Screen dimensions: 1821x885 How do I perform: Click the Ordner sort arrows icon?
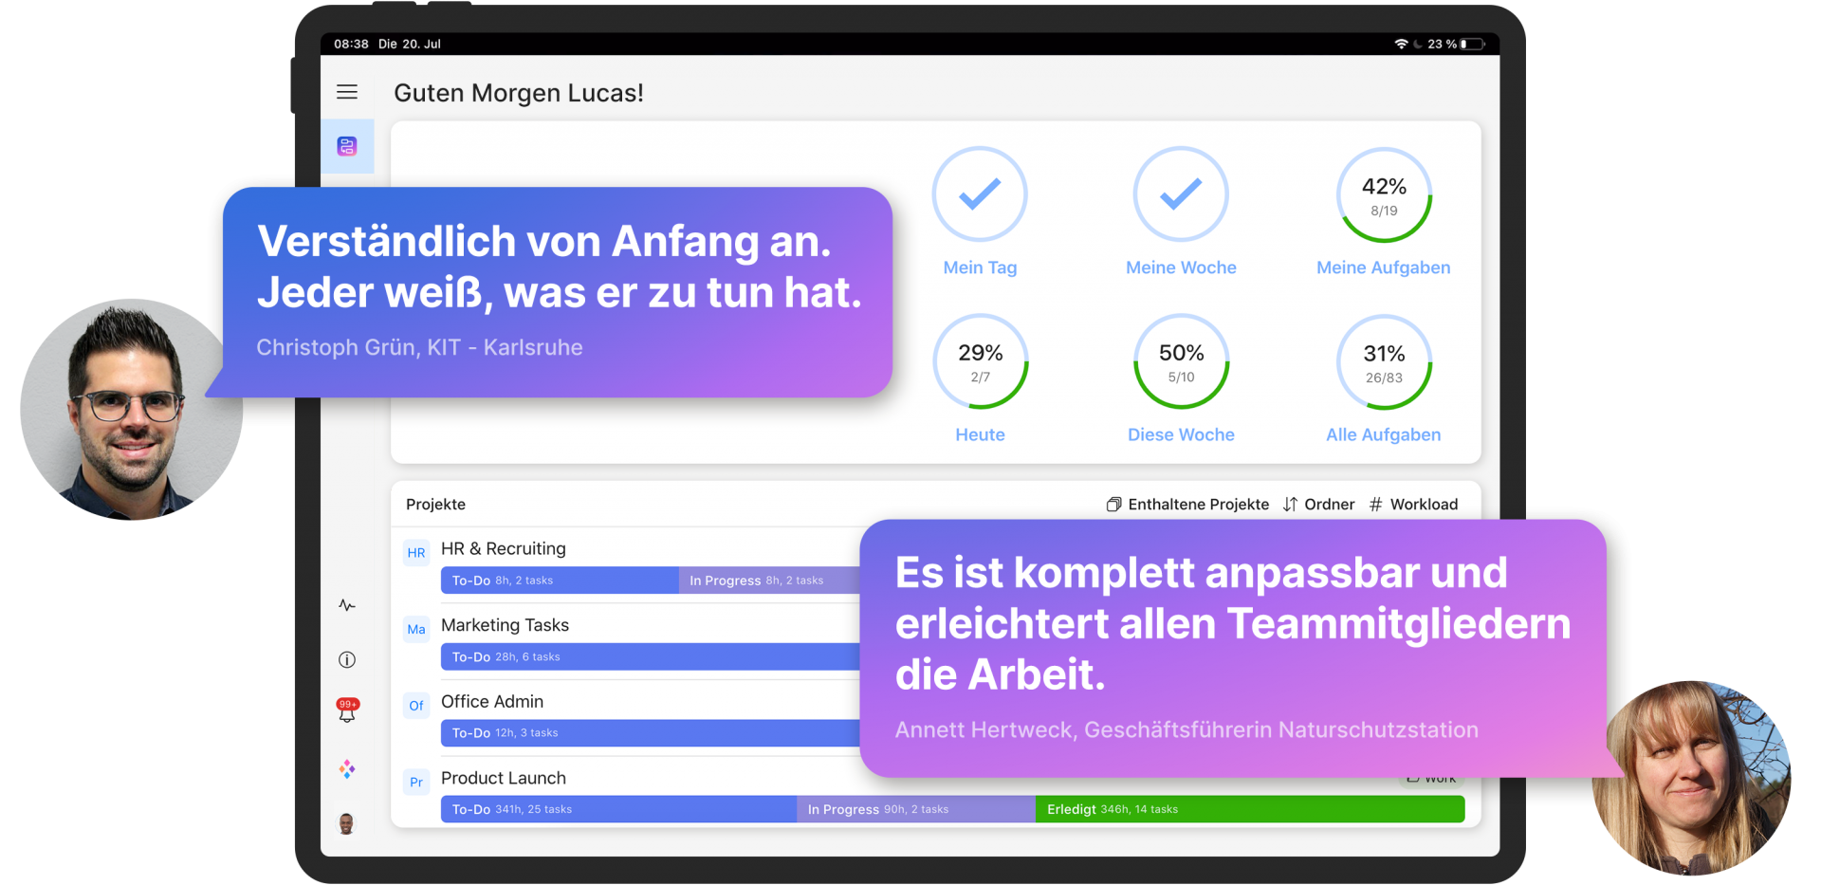point(1290,505)
